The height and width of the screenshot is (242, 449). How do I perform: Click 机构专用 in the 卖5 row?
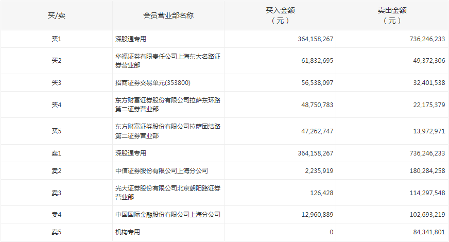coord(127,232)
